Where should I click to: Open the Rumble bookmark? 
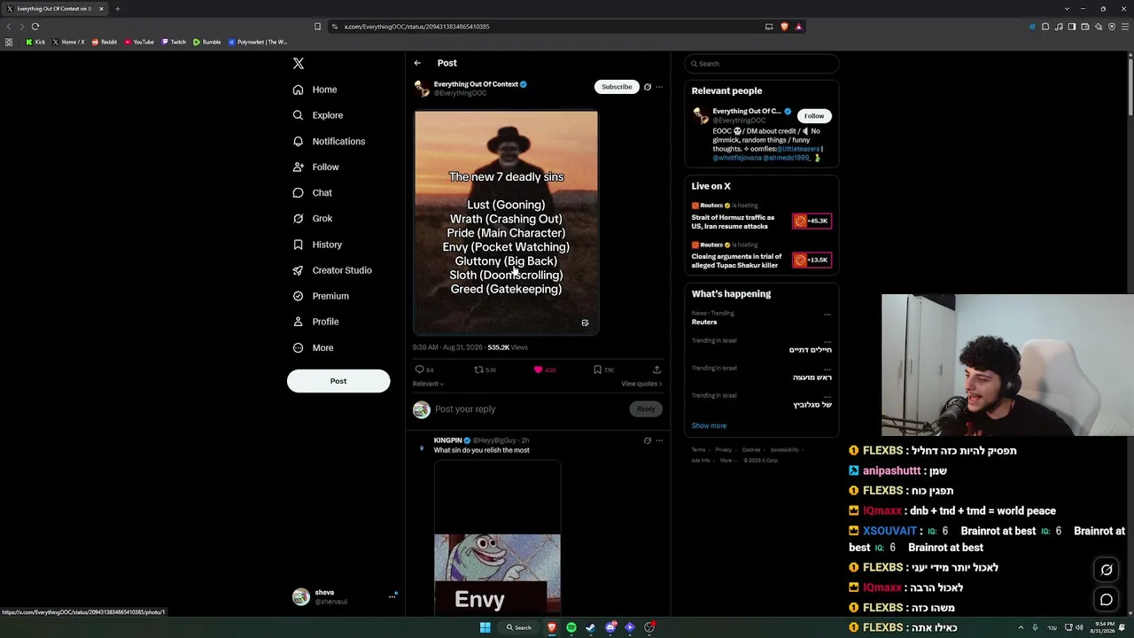coord(206,42)
